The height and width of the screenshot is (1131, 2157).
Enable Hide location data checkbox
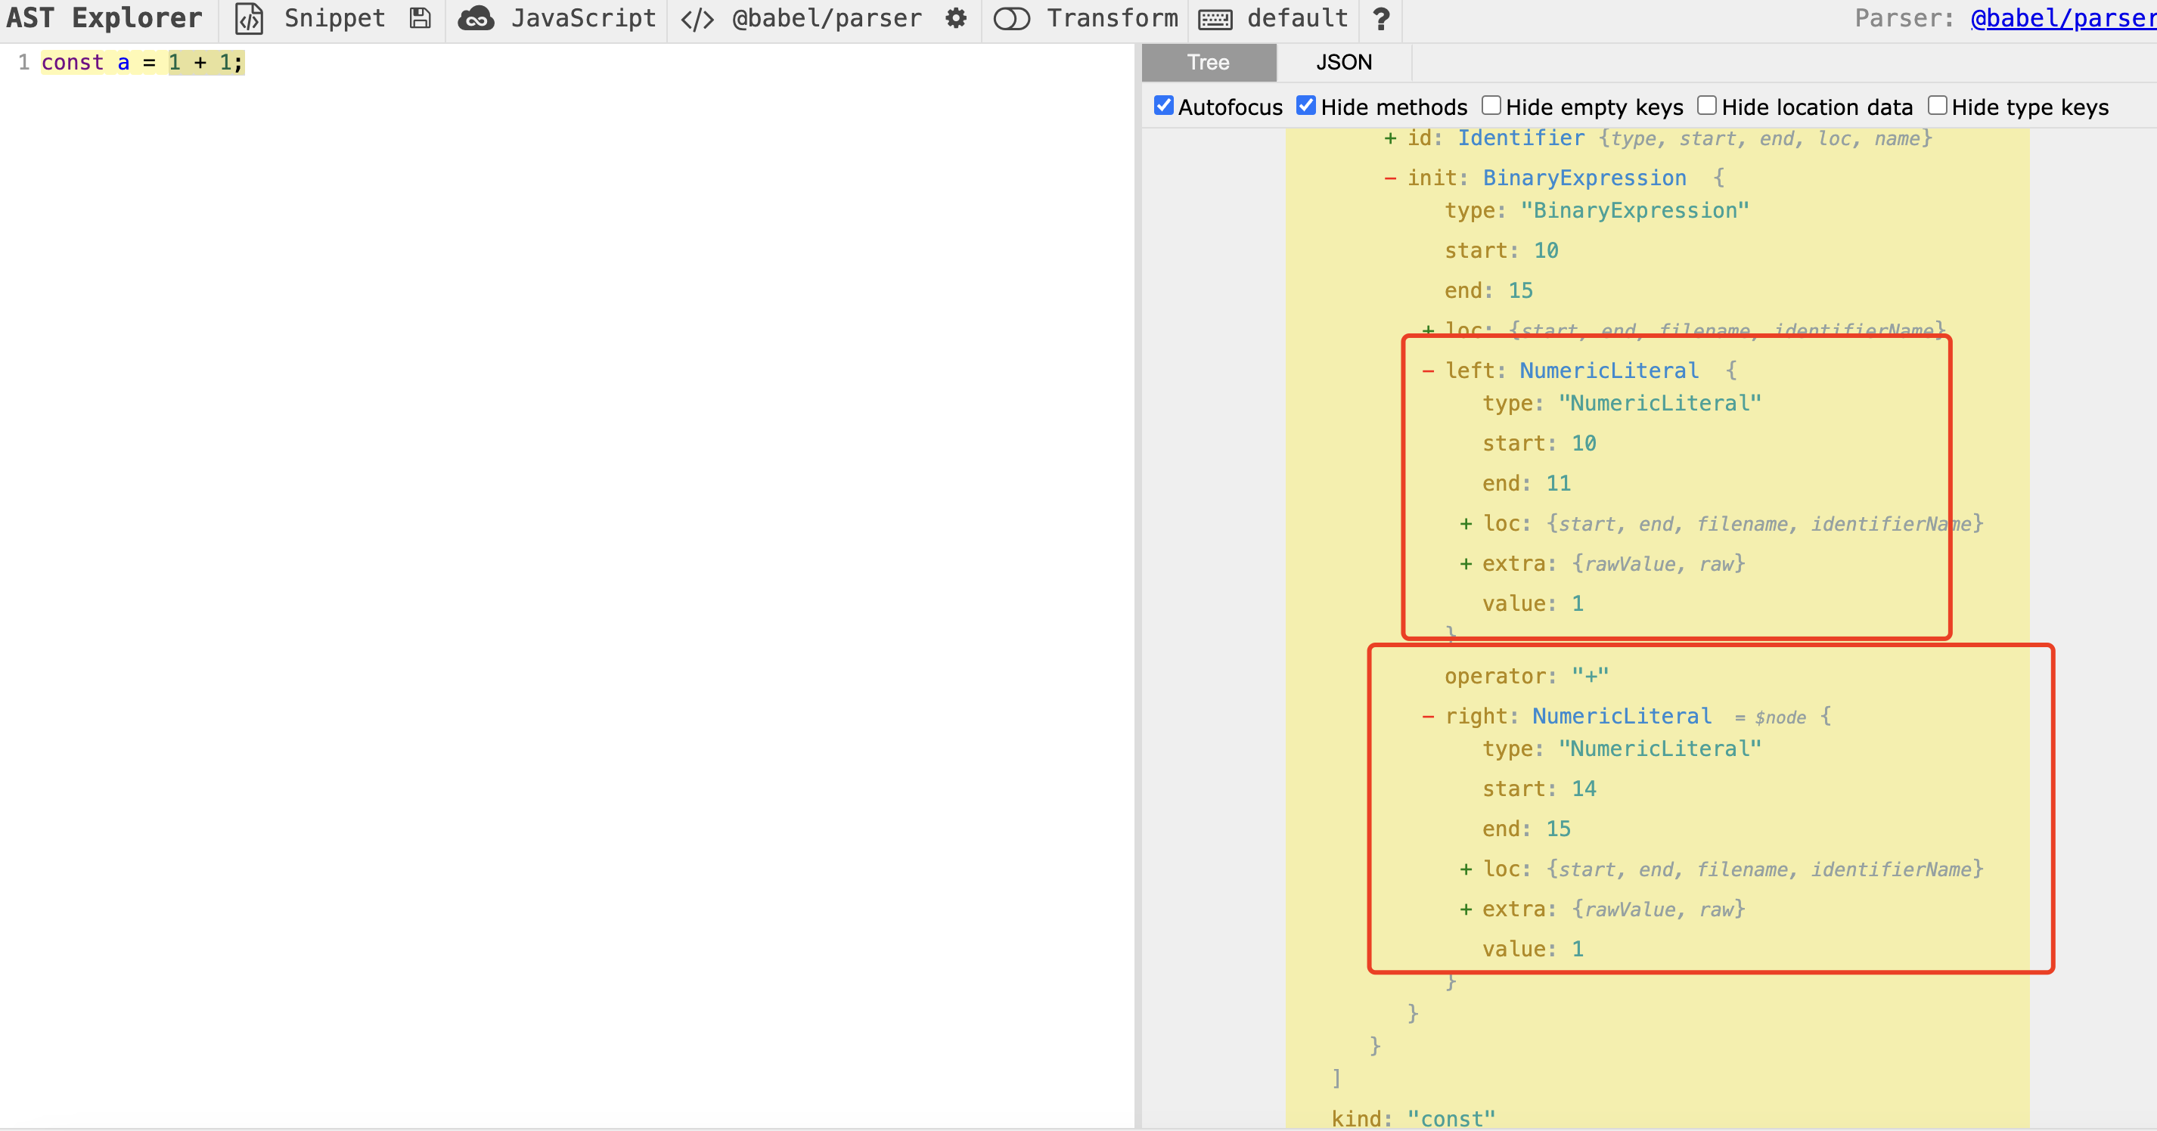click(x=1706, y=106)
